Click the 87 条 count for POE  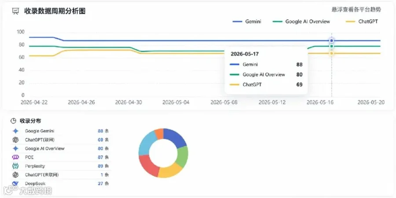click(103, 158)
